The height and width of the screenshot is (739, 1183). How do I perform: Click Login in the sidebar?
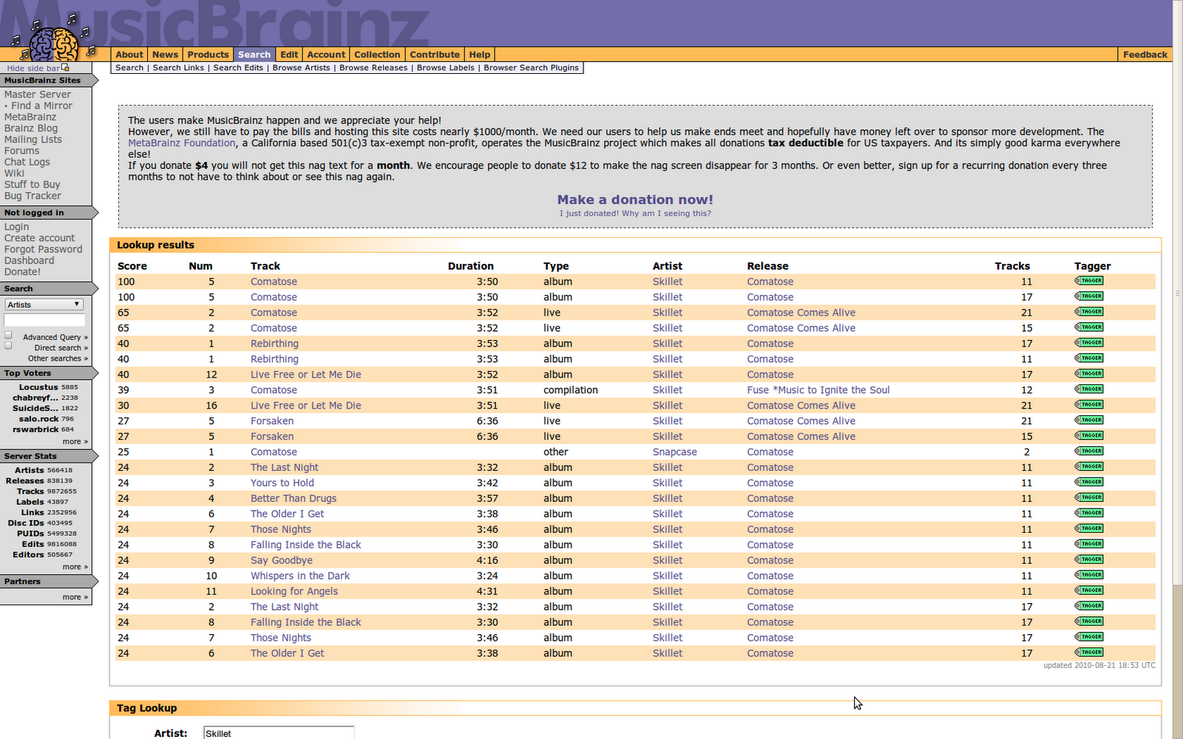coord(16,227)
